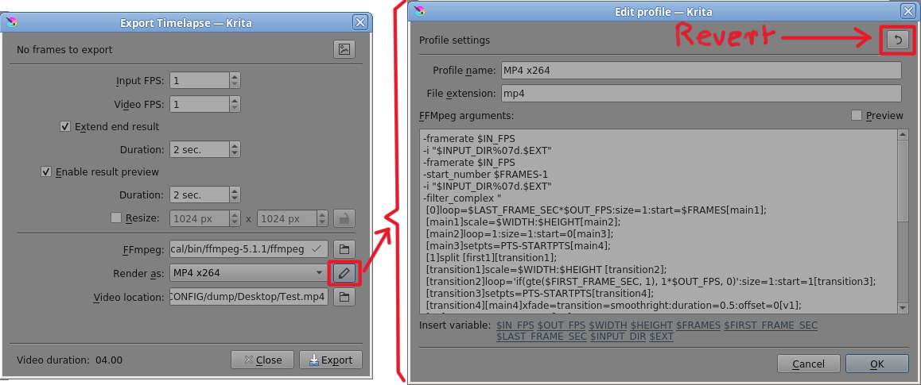Close the Edit profile window

point(907,11)
